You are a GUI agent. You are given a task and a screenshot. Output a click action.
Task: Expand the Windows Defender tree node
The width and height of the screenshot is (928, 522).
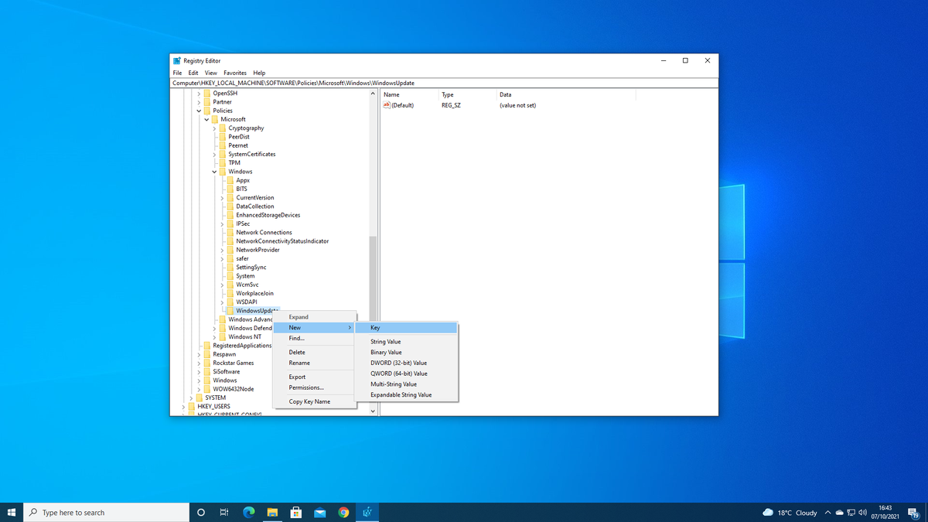[x=214, y=327]
